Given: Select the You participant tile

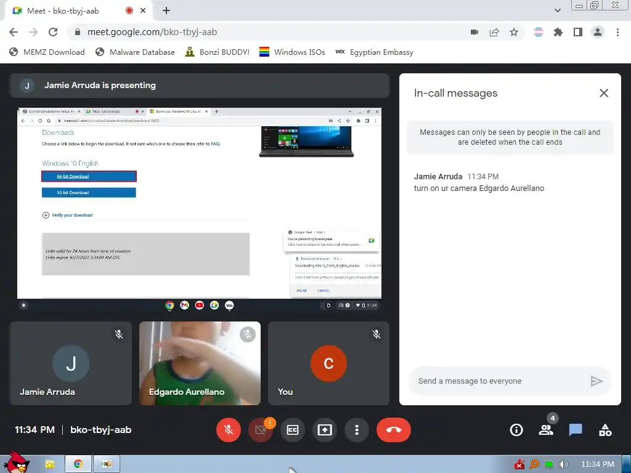Looking at the screenshot, I should (x=329, y=363).
